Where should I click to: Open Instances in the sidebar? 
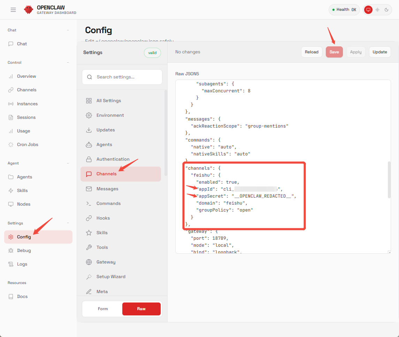(x=27, y=104)
